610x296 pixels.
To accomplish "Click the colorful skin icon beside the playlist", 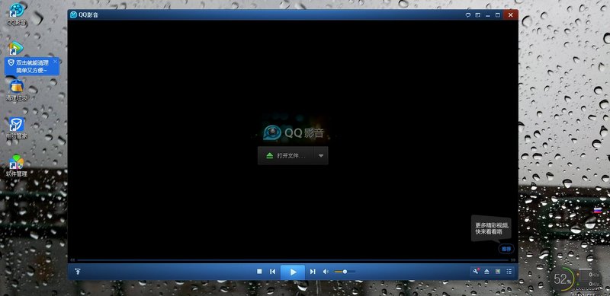I will coord(498,272).
